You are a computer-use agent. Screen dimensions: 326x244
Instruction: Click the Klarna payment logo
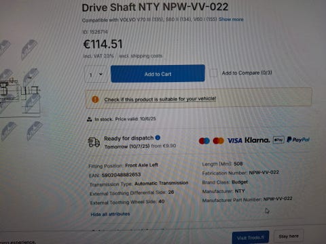coord(257,140)
